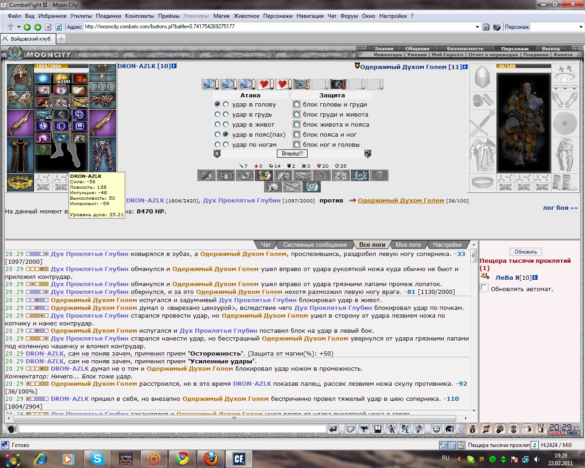
Task: Stop page loading with red X button
Action: 48,27
